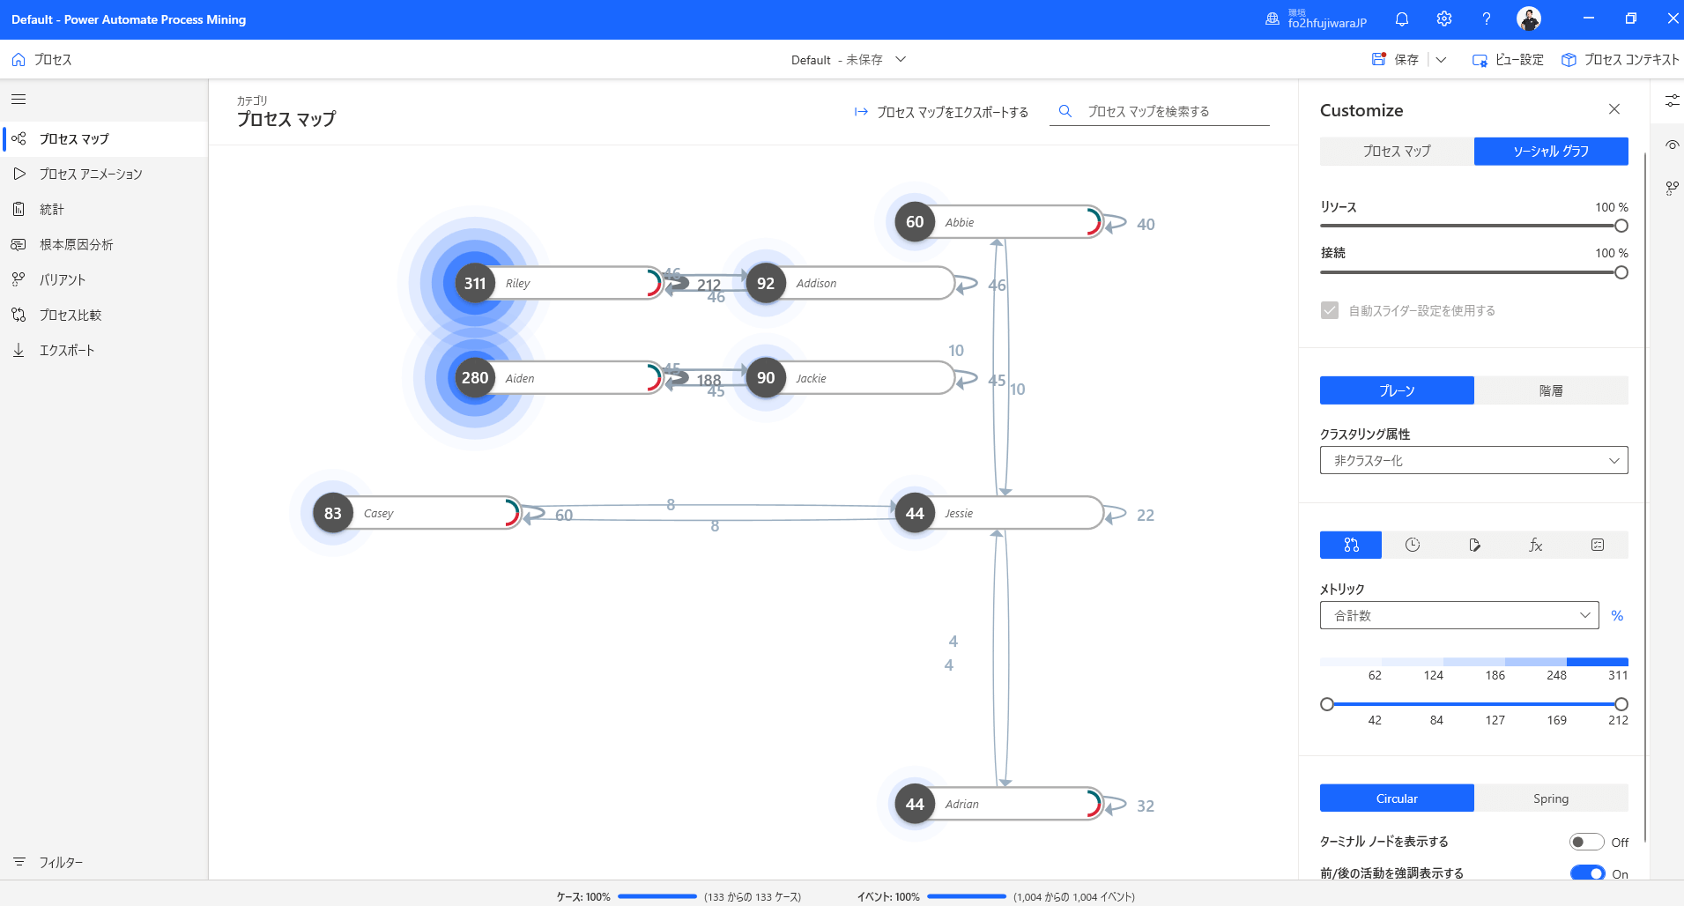Switch to the 階層 clustering tab
1684x906 pixels.
coord(1551,390)
